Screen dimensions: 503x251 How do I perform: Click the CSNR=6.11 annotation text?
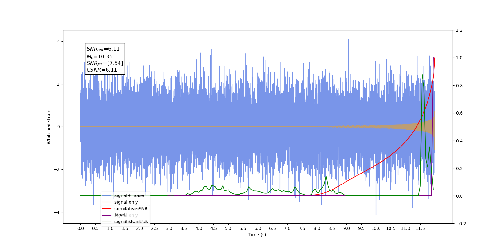(x=102, y=70)
